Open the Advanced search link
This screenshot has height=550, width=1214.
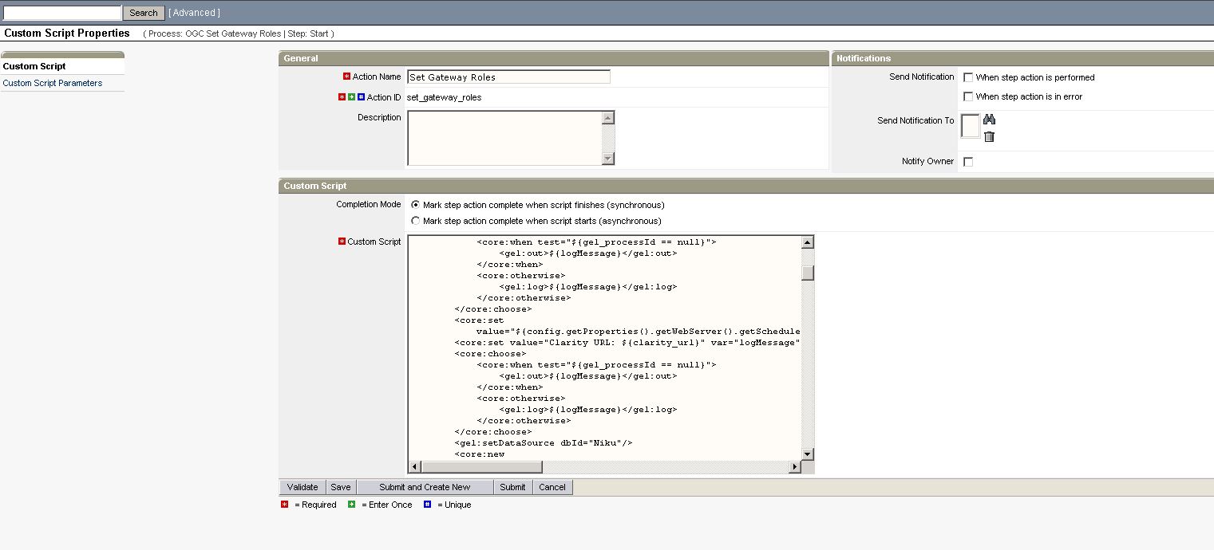[x=194, y=13]
